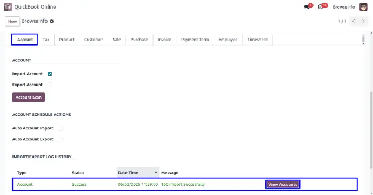
Task: Click the QuickBook Online app logo icon
Action: point(8,7)
